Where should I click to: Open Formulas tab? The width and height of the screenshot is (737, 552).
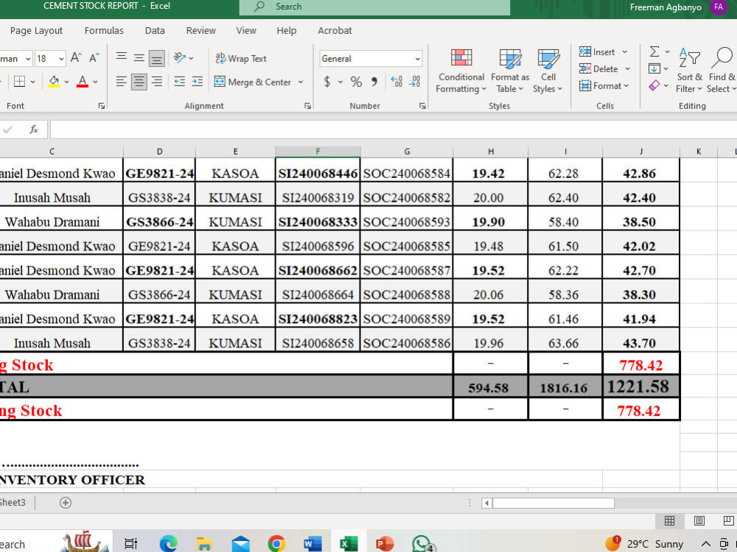tap(104, 30)
